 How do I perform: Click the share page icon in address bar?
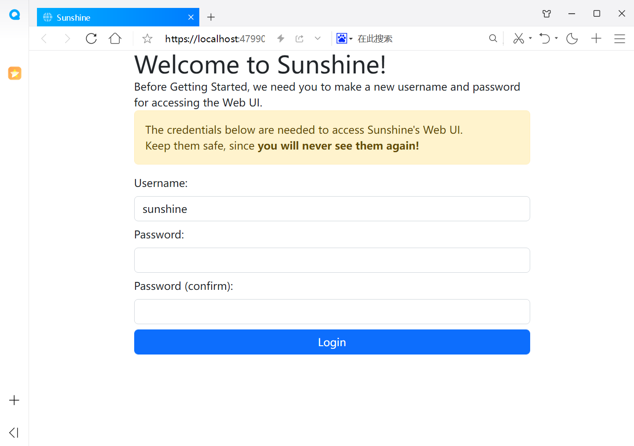click(300, 39)
